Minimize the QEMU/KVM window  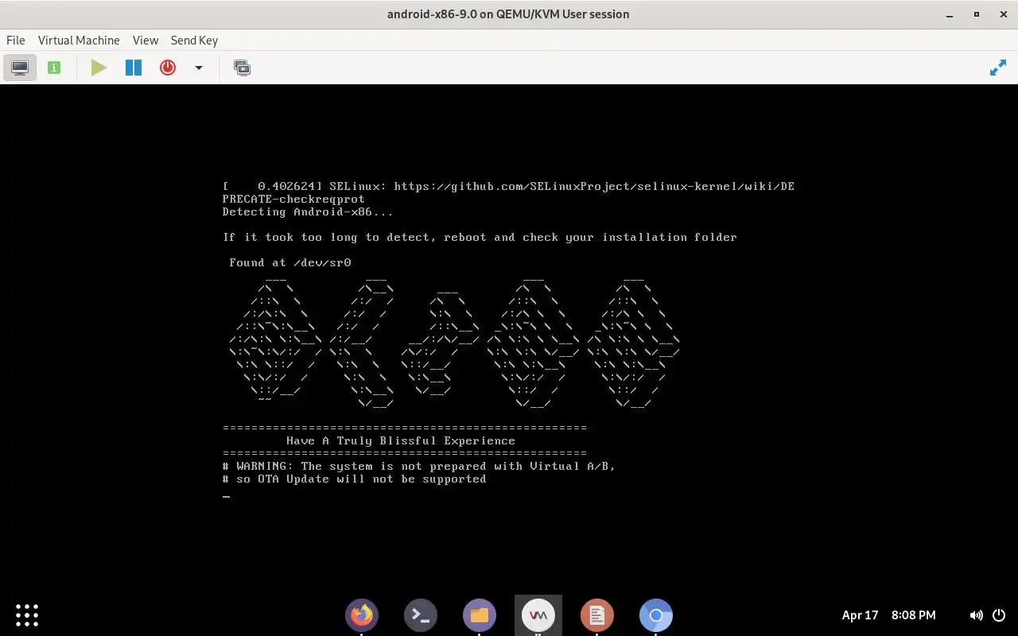(950, 14)
